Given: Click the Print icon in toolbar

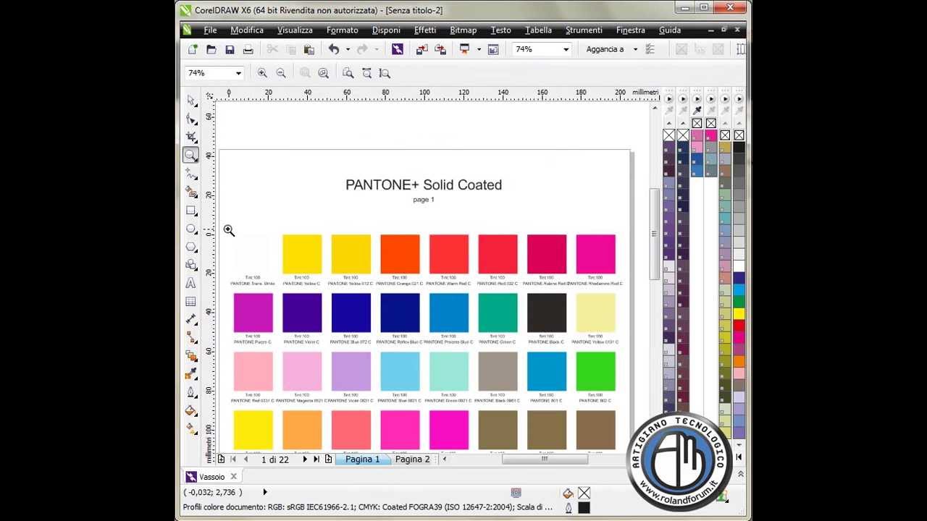Looking at the screenshot, I should [248, 49].
